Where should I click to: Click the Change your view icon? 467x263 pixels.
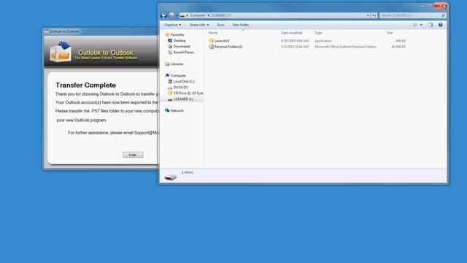pyautogui.click(x=415, y=25)
